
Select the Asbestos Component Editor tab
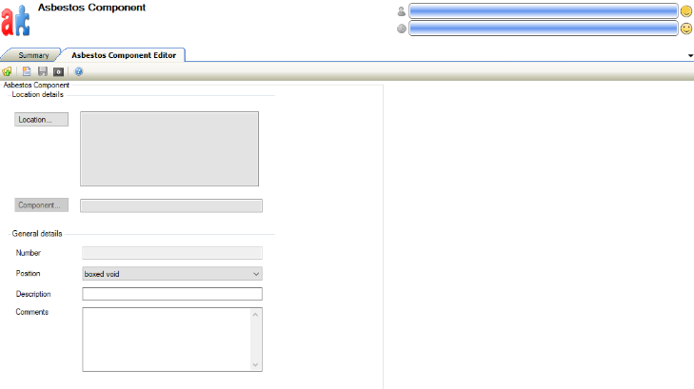(123, 55)
